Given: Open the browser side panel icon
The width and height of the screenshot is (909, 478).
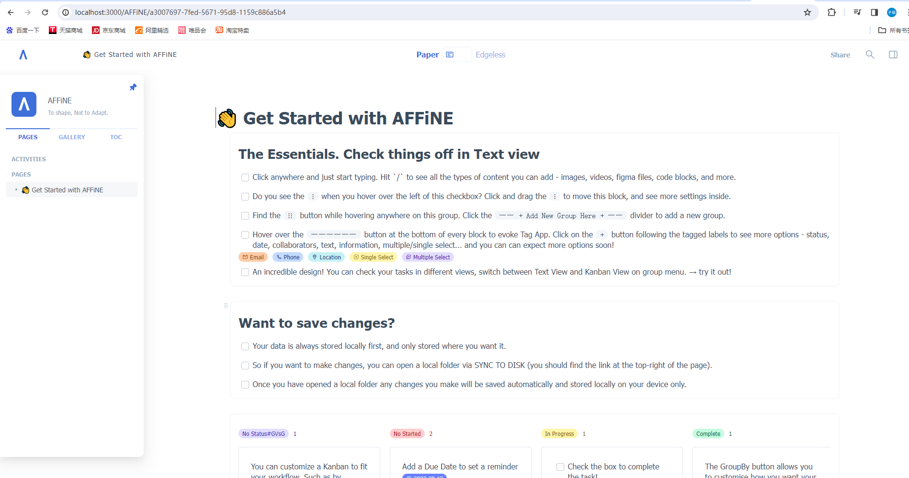Looking at the screenshot, I should (x=875, y=12).
